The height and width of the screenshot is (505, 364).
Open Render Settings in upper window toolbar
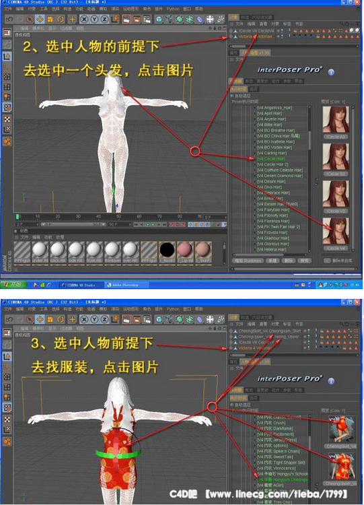pos(147,20)
